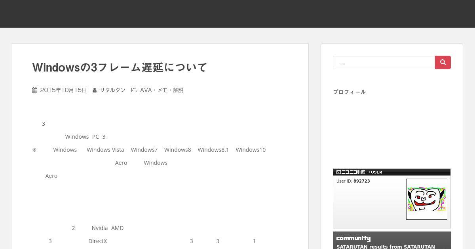The width and height of the screenshot is (475, 249).
Task: Open the article title Windowsの3フレーム遅延について
Action: click(x=120, y=68)
